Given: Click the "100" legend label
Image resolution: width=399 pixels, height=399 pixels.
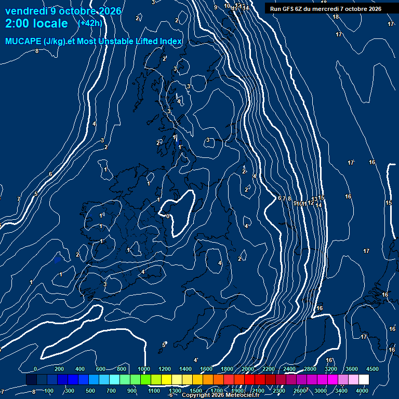Looking at the screenshot, I should click(x=49, y=391).
